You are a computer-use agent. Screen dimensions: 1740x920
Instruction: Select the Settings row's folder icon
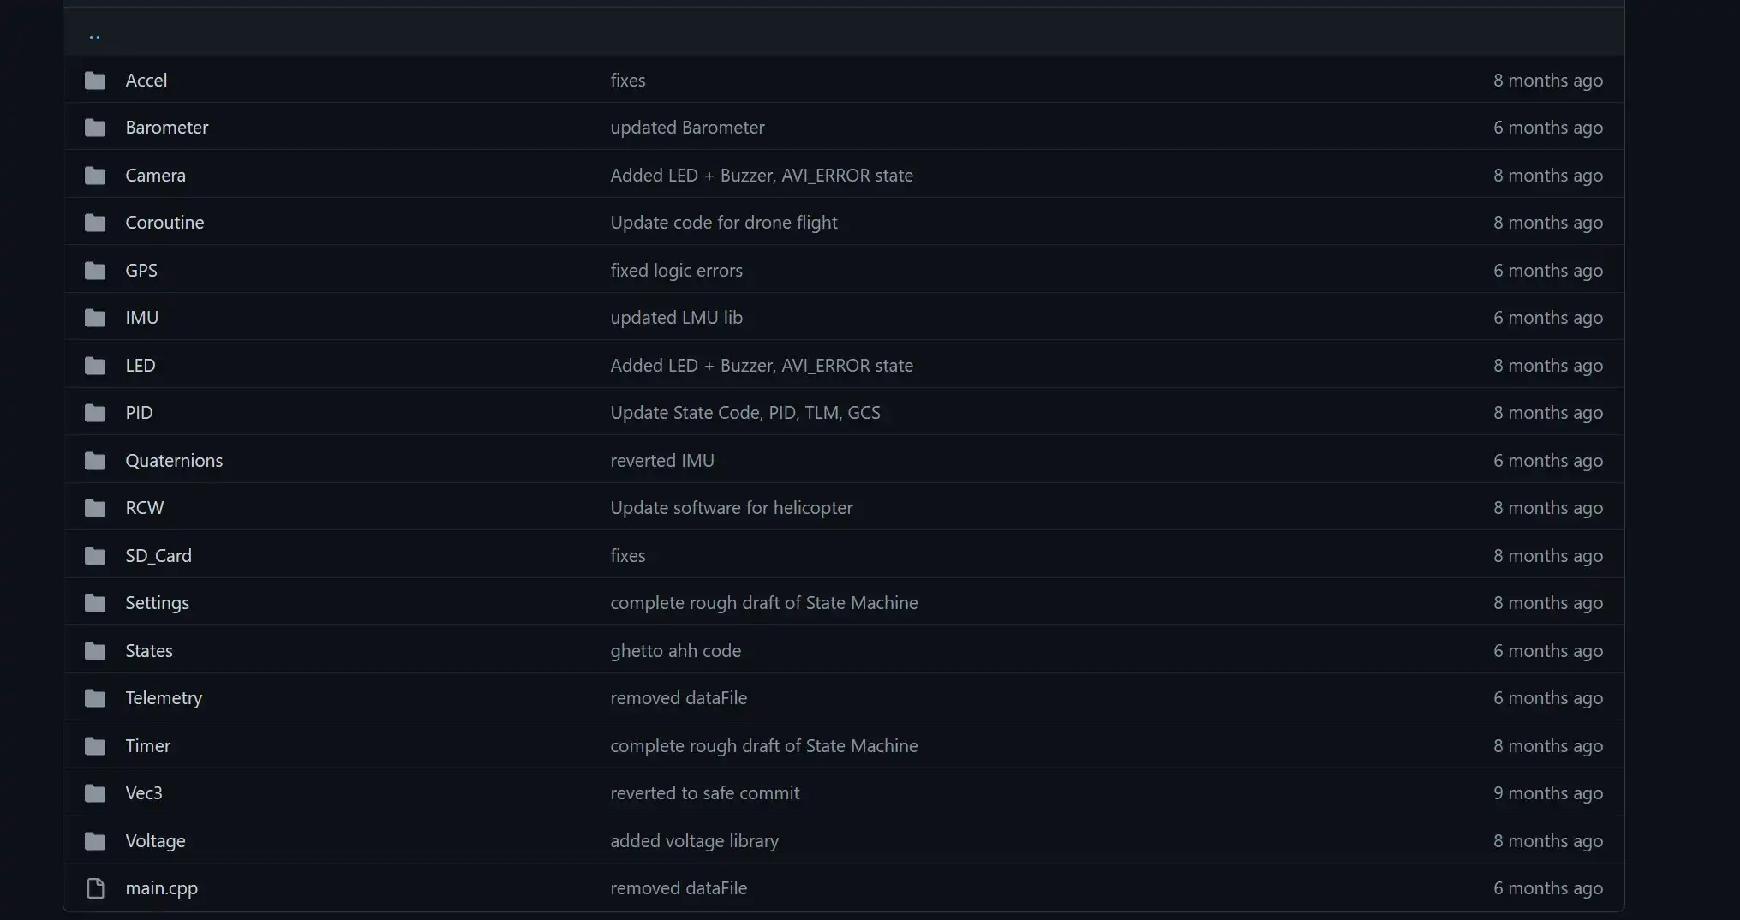pyautogui.click(x=95, y=603)
